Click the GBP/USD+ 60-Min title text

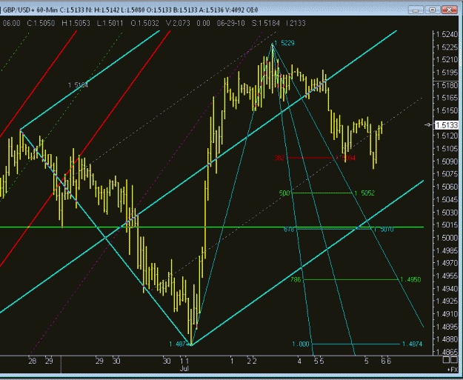tap(30, 10)
